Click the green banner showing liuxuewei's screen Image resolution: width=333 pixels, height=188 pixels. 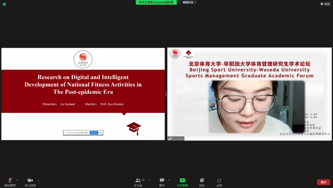[x=156, y=3]
